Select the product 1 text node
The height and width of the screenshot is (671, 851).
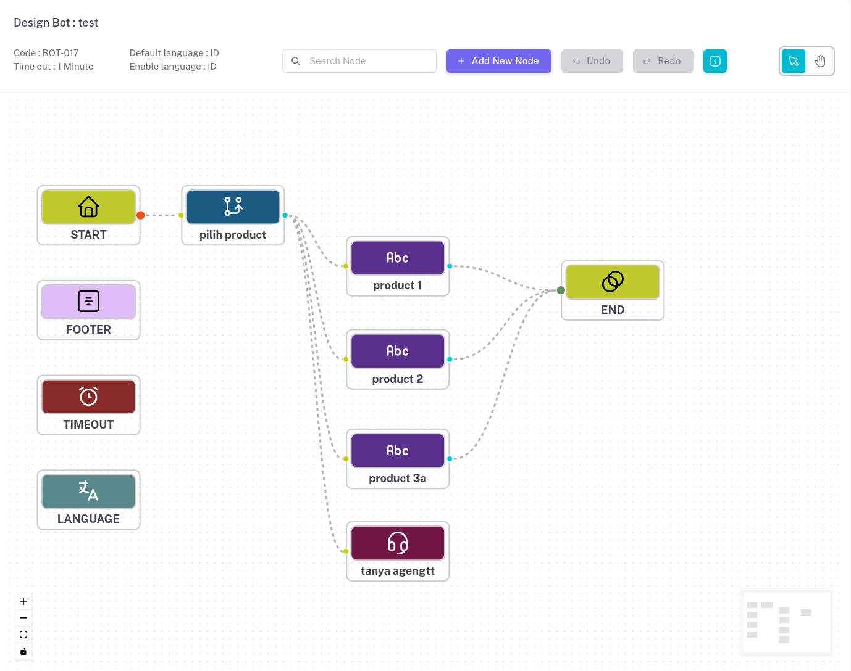coord(398,258)
